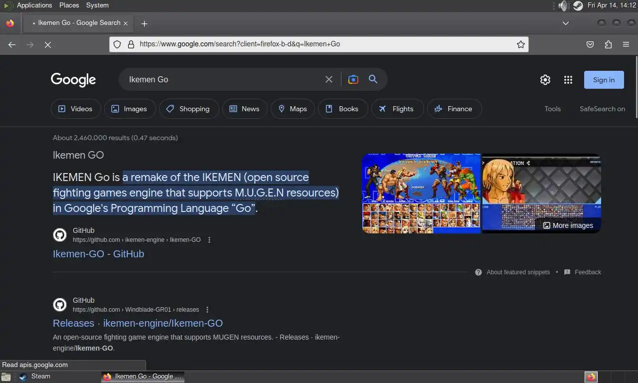
Task: Filter results by Shopping
Action: tap(189, 109)
